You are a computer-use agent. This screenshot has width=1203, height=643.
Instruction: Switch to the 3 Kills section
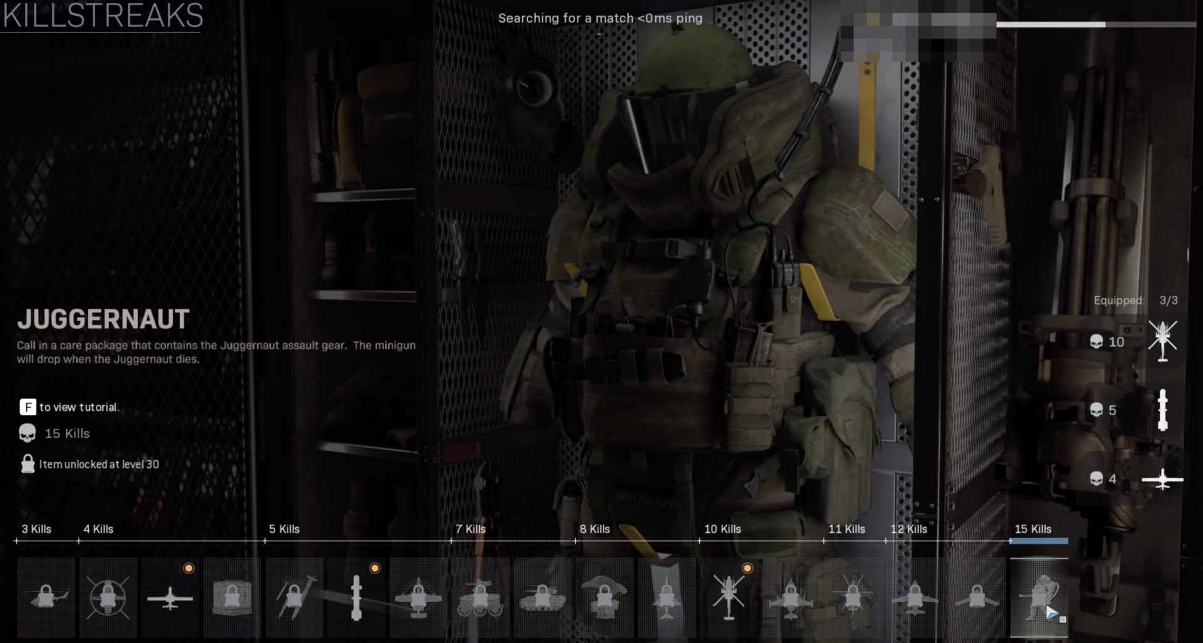[x=37, y=529]
